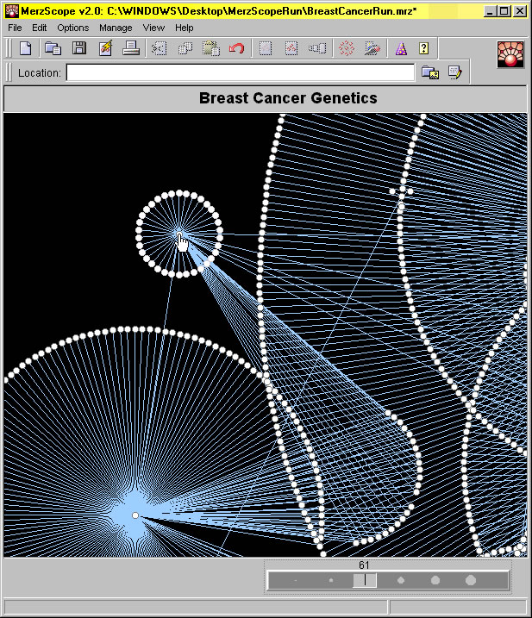Click the Paste clipboard toolbar icon
532x618 pixels.
[x=210, y=48]
